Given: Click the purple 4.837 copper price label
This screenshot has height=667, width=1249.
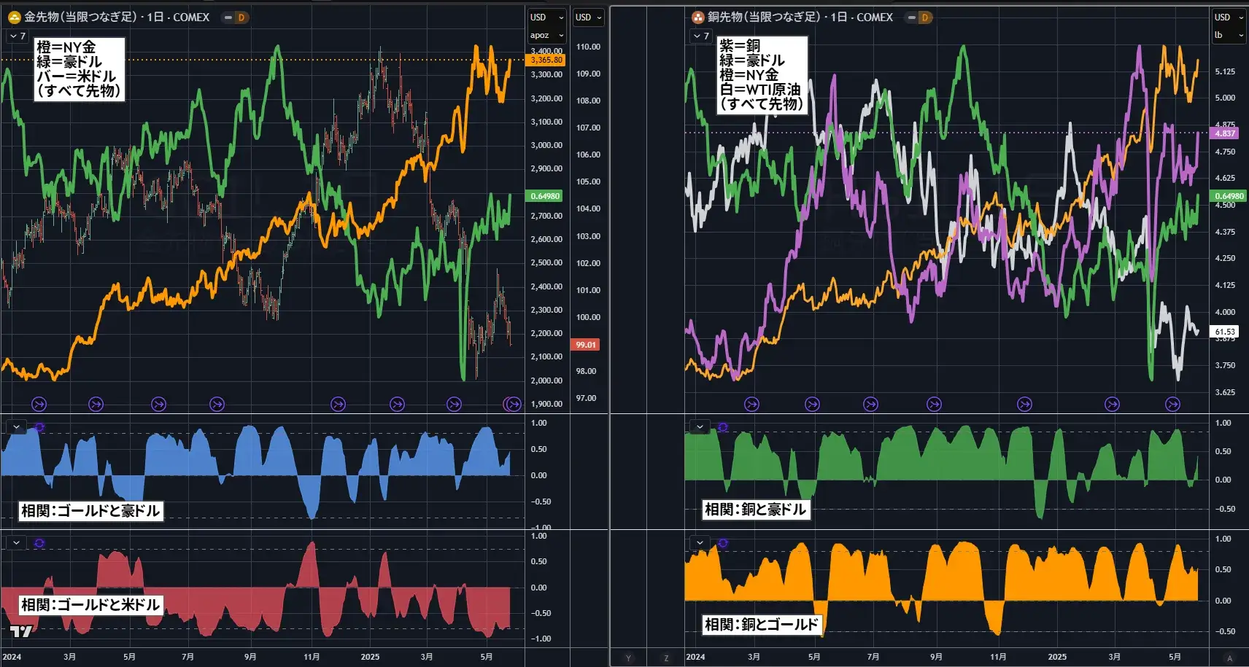Looking at the screenshot, I should 1225,133.
